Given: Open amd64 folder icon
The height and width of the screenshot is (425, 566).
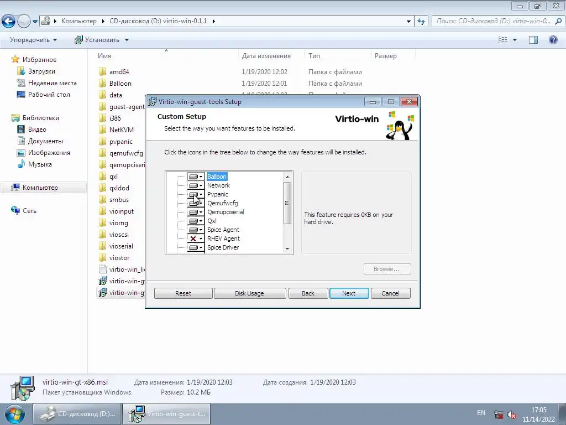Looking at the screenshot, I should pyautogui.click(x=103, y=71).
